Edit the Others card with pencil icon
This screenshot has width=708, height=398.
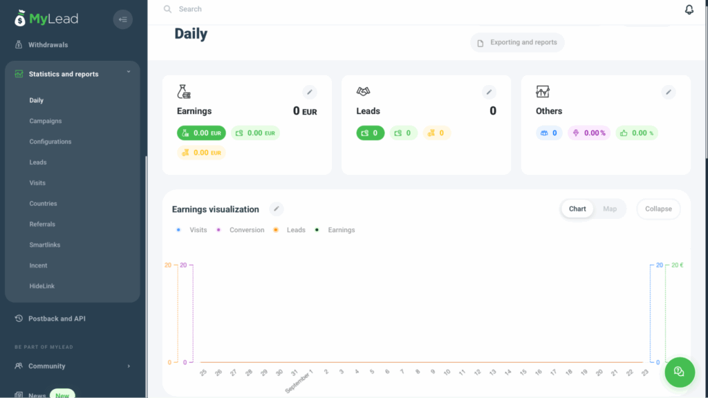[668, 92]
